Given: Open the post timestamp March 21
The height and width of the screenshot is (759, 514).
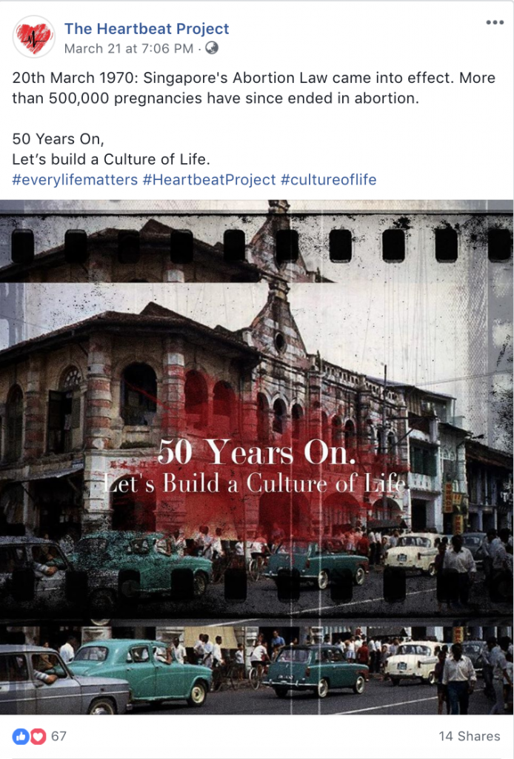Looking at the screenshot, I should point(129,48).
